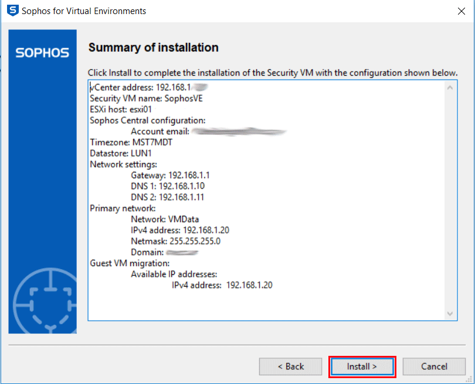
Task: Select the 'Domain:' line
Action: [x=165, y=252]
